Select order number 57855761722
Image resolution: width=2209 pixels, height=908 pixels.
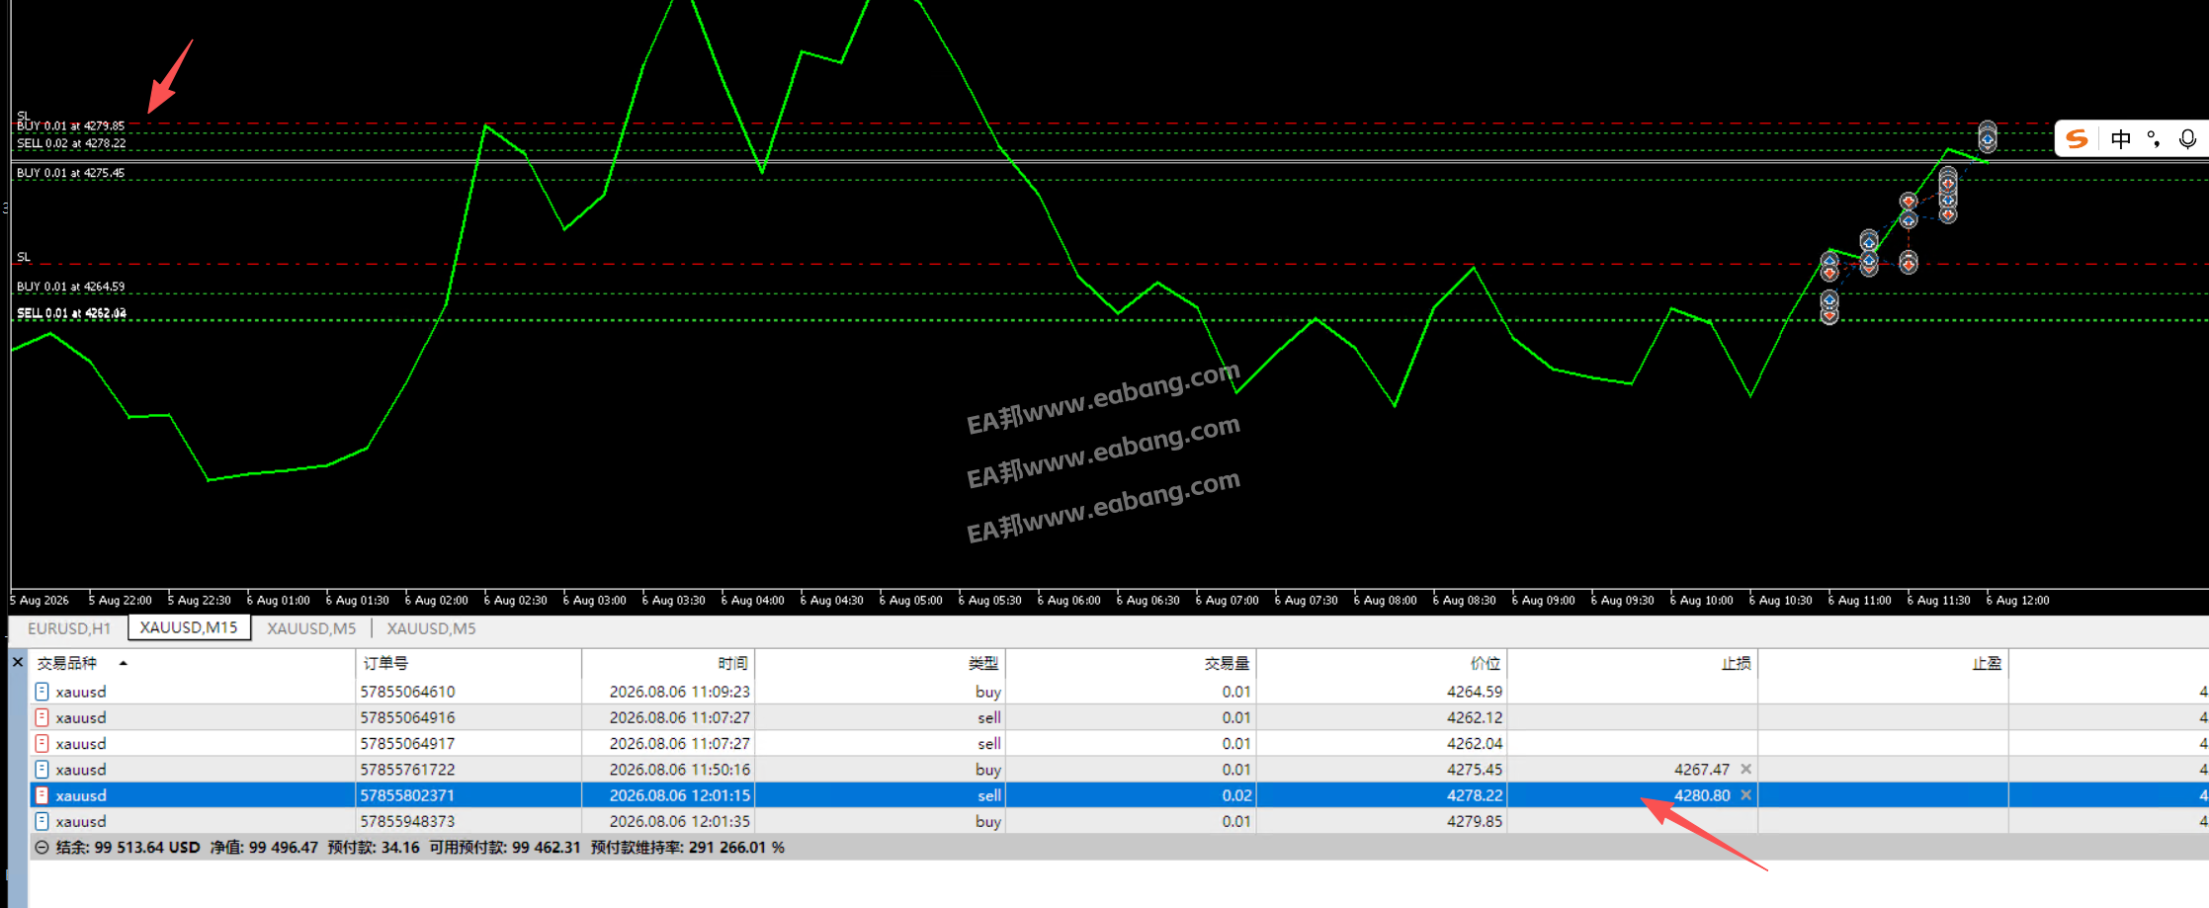(407, 769)
